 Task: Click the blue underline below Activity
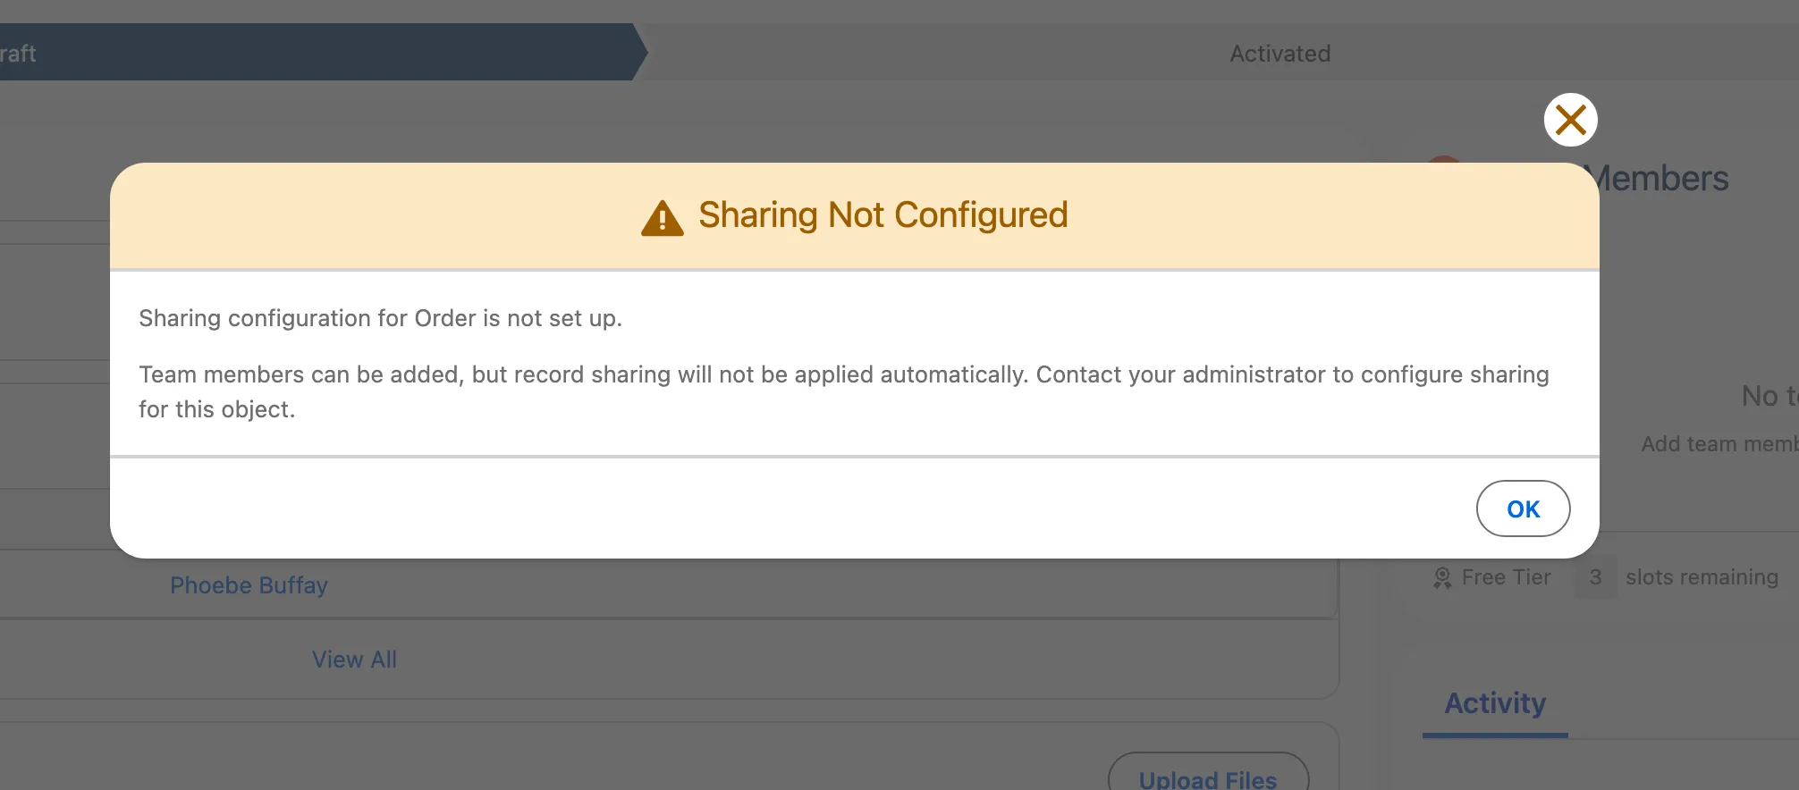point(1494,735)
